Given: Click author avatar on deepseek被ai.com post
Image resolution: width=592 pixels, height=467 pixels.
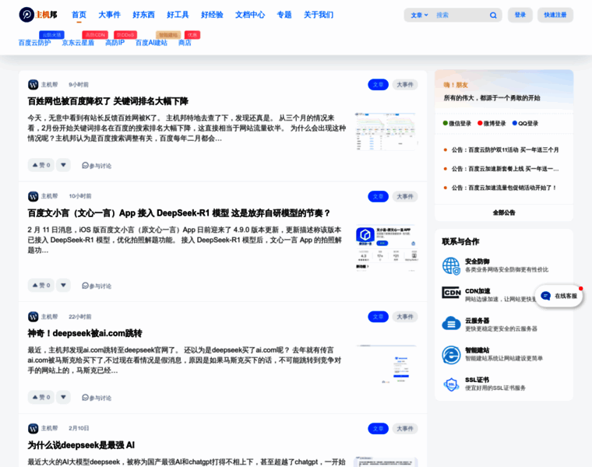Looking at the screenshot, I should click(33, 317).
